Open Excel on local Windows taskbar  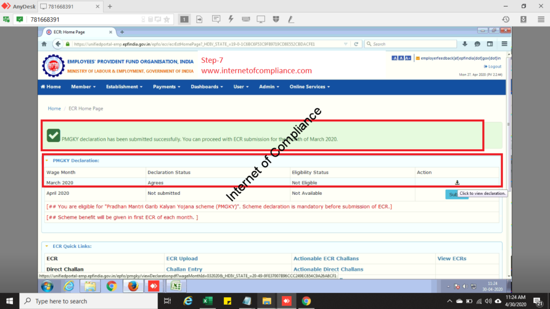pyautogui.click(x=208, y=301)
